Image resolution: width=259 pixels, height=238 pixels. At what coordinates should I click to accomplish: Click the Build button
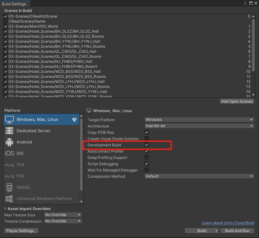(x=200, y=231)
